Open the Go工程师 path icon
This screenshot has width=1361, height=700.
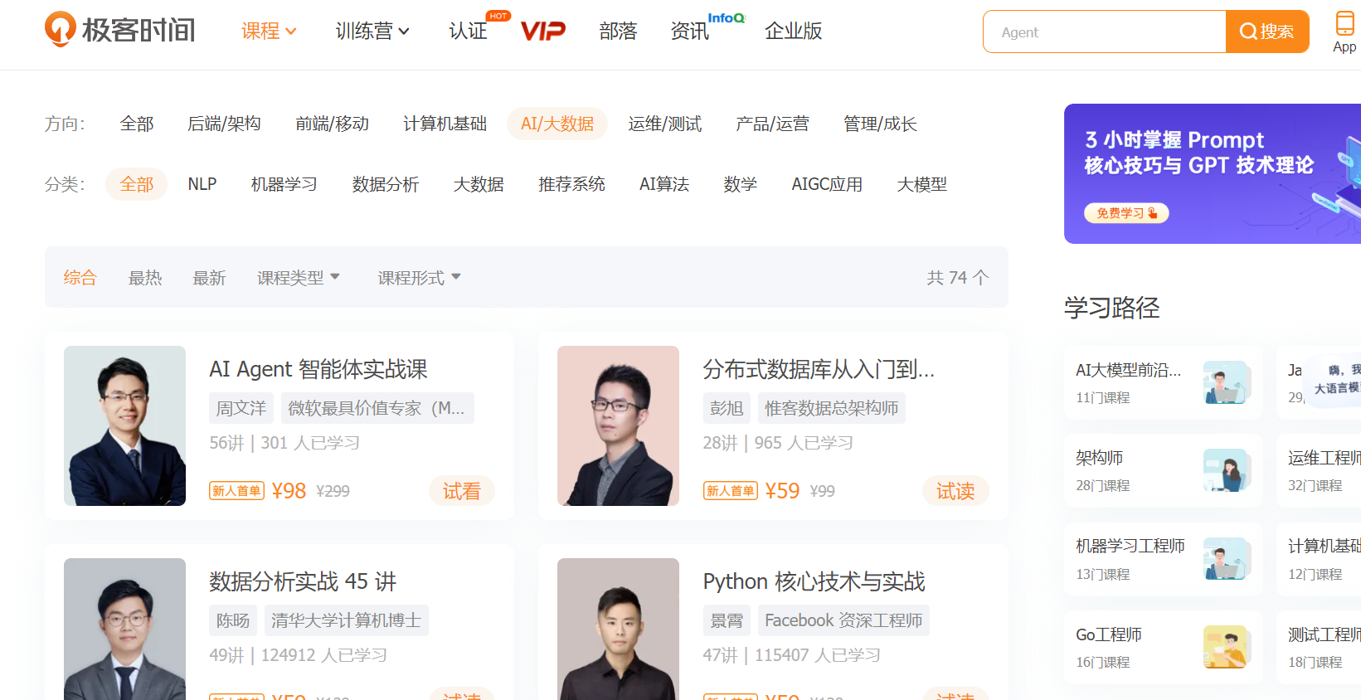click(1226, 647)
